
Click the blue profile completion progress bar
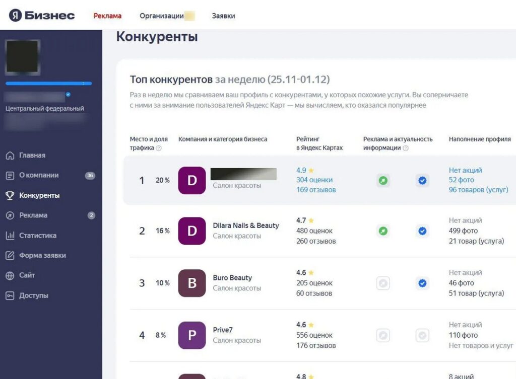[x=48, y=84]
